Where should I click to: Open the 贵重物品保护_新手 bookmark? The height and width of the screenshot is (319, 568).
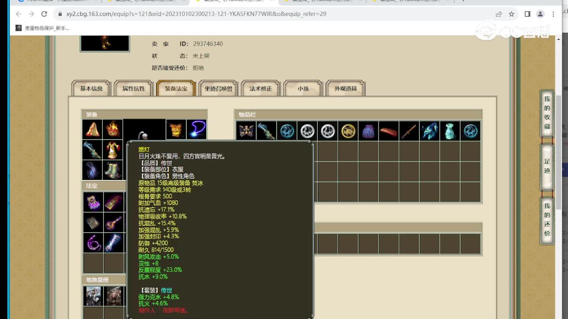click(x=43, y=28)
